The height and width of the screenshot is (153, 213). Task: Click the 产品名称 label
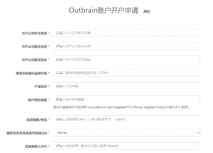[40, 86]
